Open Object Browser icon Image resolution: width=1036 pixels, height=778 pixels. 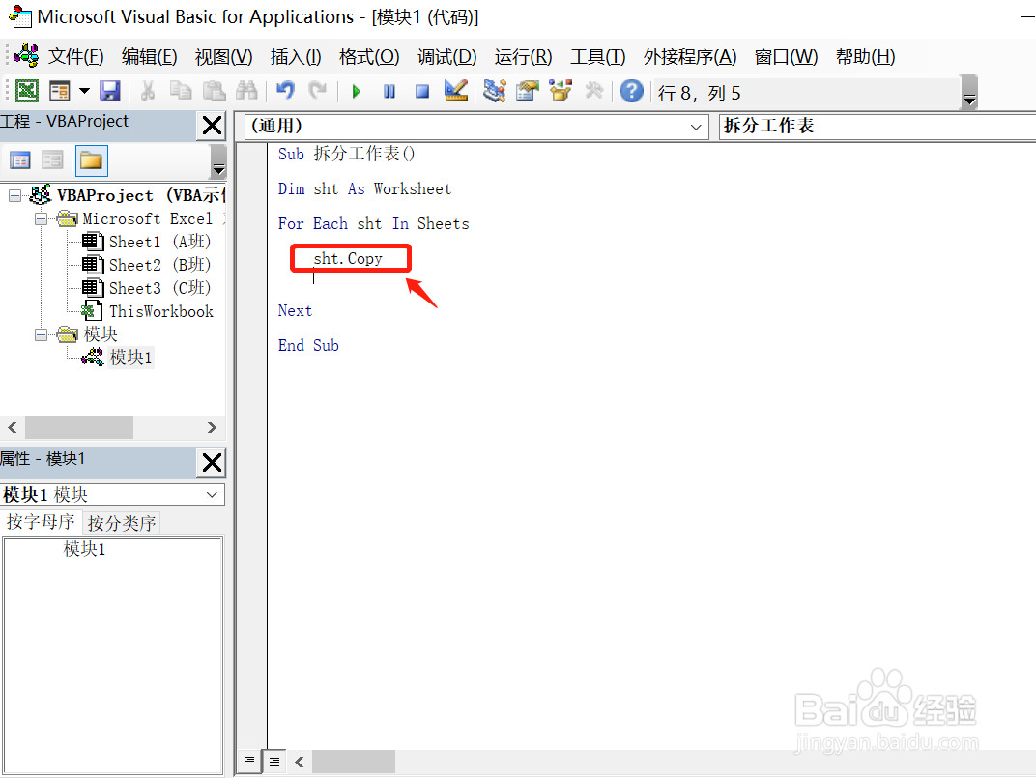click(x=561, y=91)
